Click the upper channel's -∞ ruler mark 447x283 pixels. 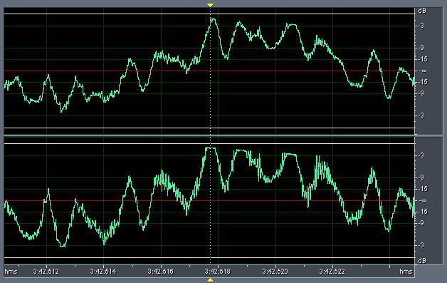423,71
